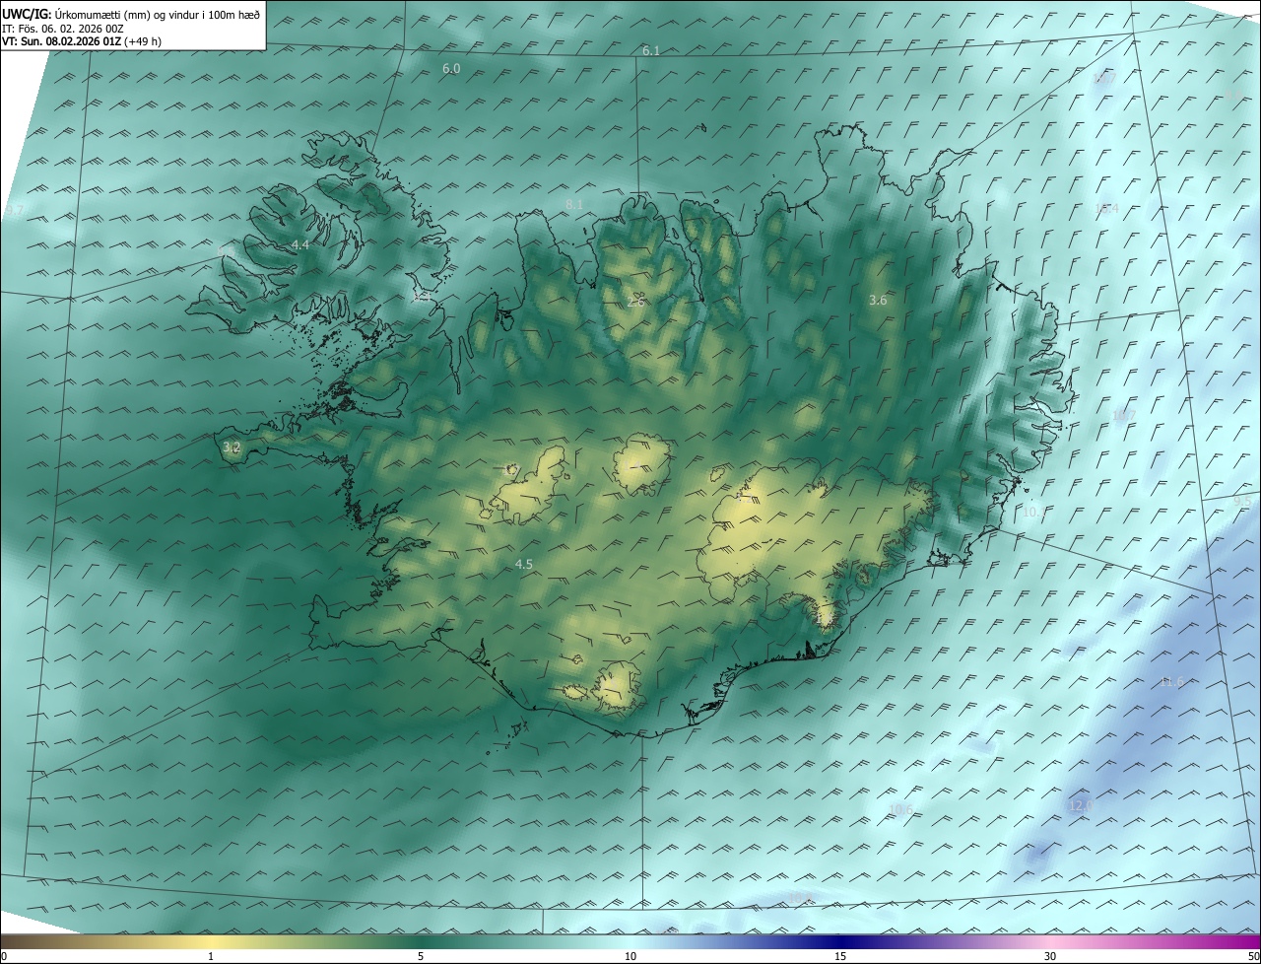Click the 9.5 value label on the map
1261x964 pixels.
tap(1242, 501)
